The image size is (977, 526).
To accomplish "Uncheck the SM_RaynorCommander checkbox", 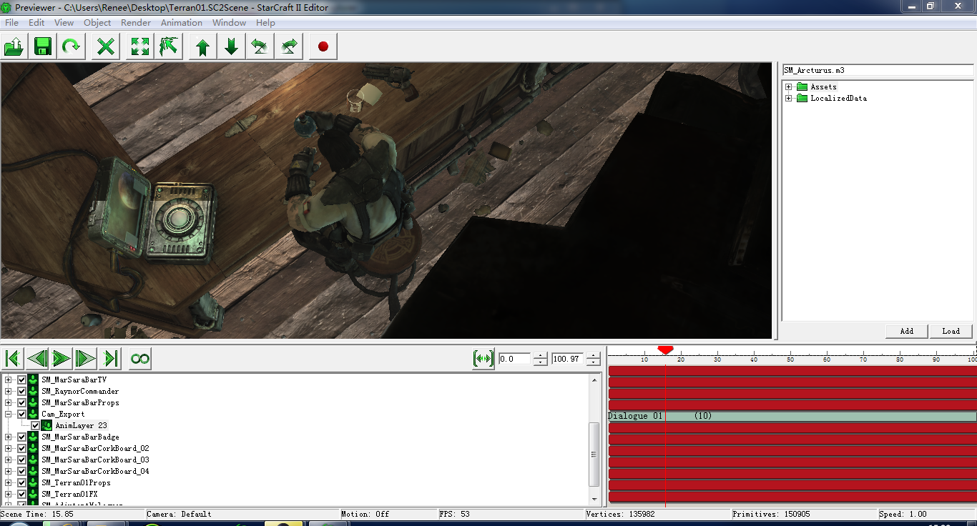I will 21,391.
